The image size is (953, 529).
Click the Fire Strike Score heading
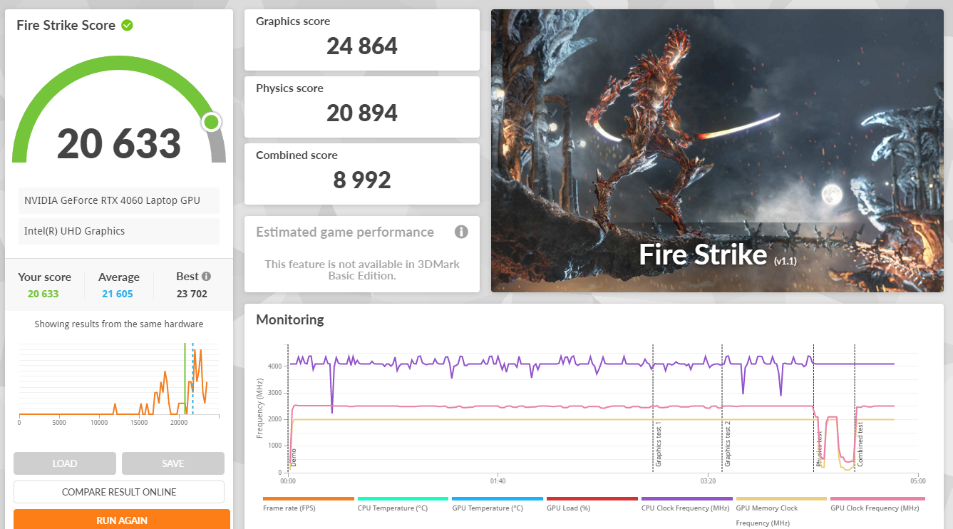tap(66, 25)
